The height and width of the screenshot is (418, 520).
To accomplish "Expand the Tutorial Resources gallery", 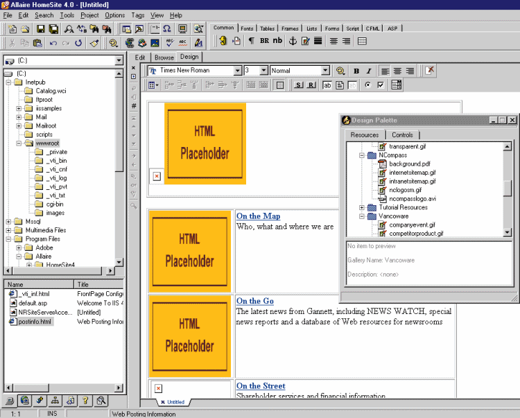I will click(362, 207).
